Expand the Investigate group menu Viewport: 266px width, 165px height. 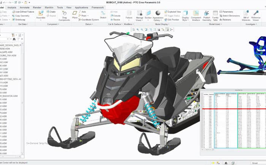[x=251, y=24]
